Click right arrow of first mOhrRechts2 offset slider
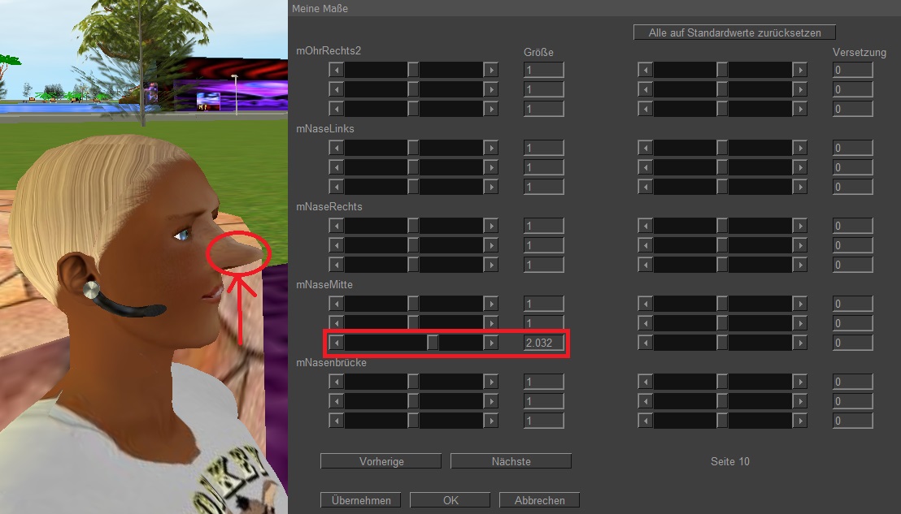 [x=799, y=70]
